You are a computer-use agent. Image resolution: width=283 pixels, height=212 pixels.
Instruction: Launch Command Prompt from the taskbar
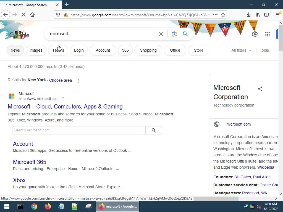[20, 206]
